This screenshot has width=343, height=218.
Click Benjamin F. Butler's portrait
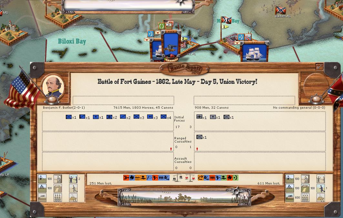coord(53,85)
